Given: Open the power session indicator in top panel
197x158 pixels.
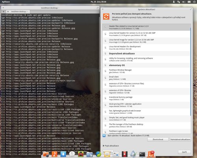Looking at the screenshot, I should [x=194, y=2].
